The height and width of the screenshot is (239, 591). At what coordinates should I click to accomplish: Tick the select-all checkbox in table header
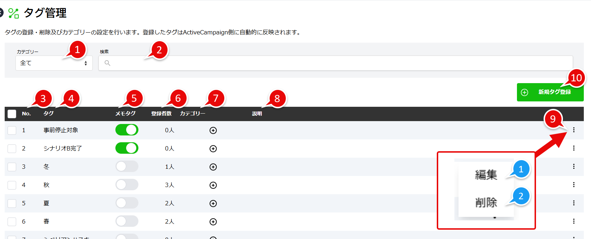12,114
